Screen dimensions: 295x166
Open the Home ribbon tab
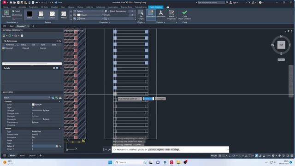click(6, 7)
